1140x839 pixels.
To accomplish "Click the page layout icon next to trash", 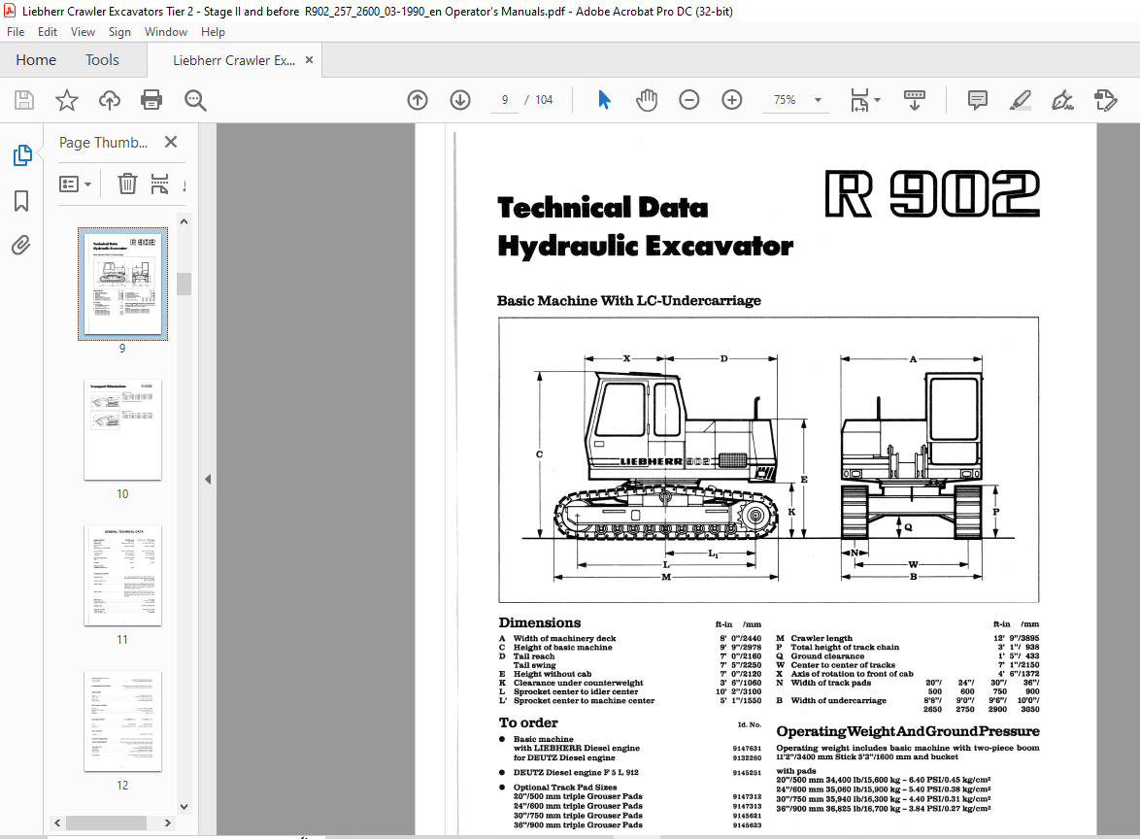I will click(x=159, y=184).
